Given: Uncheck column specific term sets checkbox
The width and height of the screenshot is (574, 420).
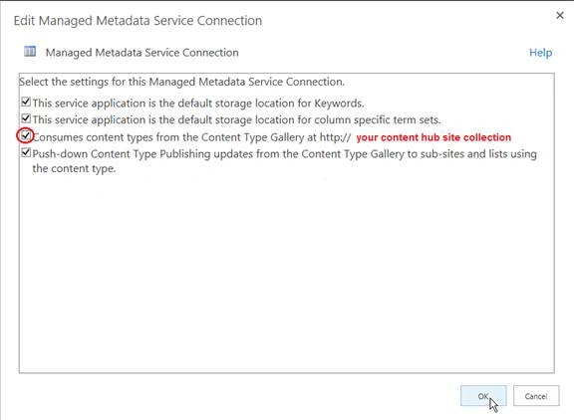Looking at the screenshot, I should [x=26, y=118].
